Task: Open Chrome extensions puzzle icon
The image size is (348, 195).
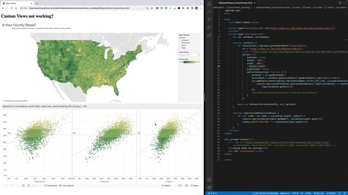Action: pos(188,8)
